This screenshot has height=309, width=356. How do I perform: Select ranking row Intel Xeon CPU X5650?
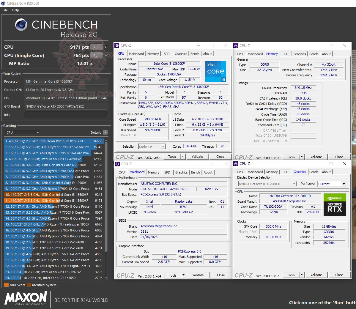pyautogui.click(x=53, y=278)
